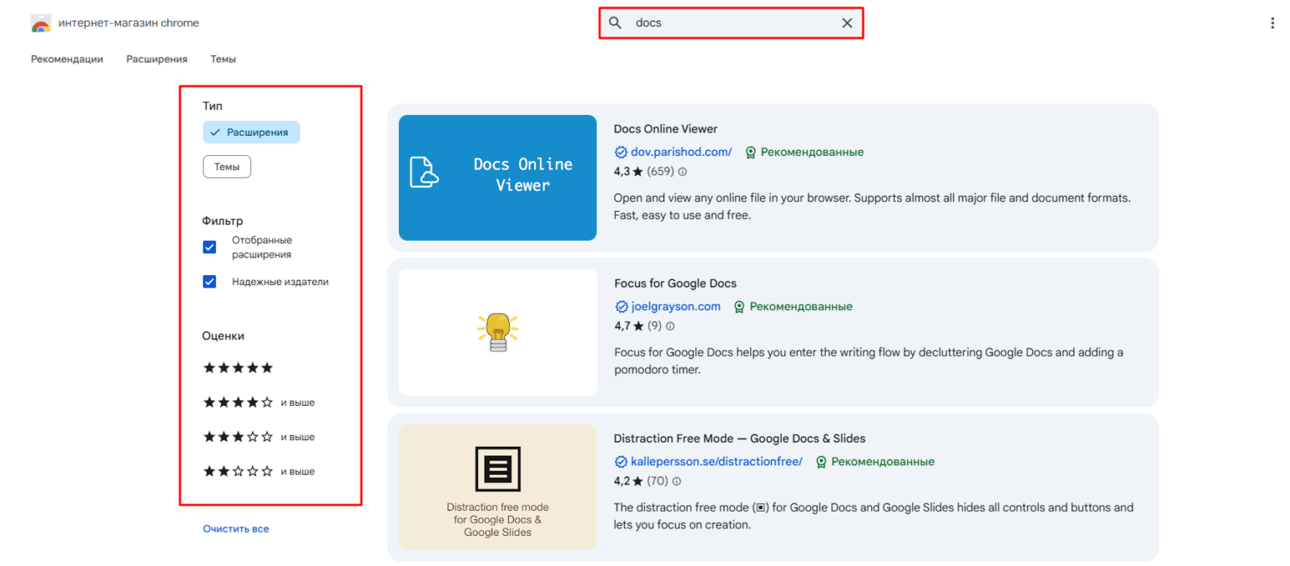Viewport: 1290px width, 566px height.
Task: Filter by five-star rating
Action: 239,368
